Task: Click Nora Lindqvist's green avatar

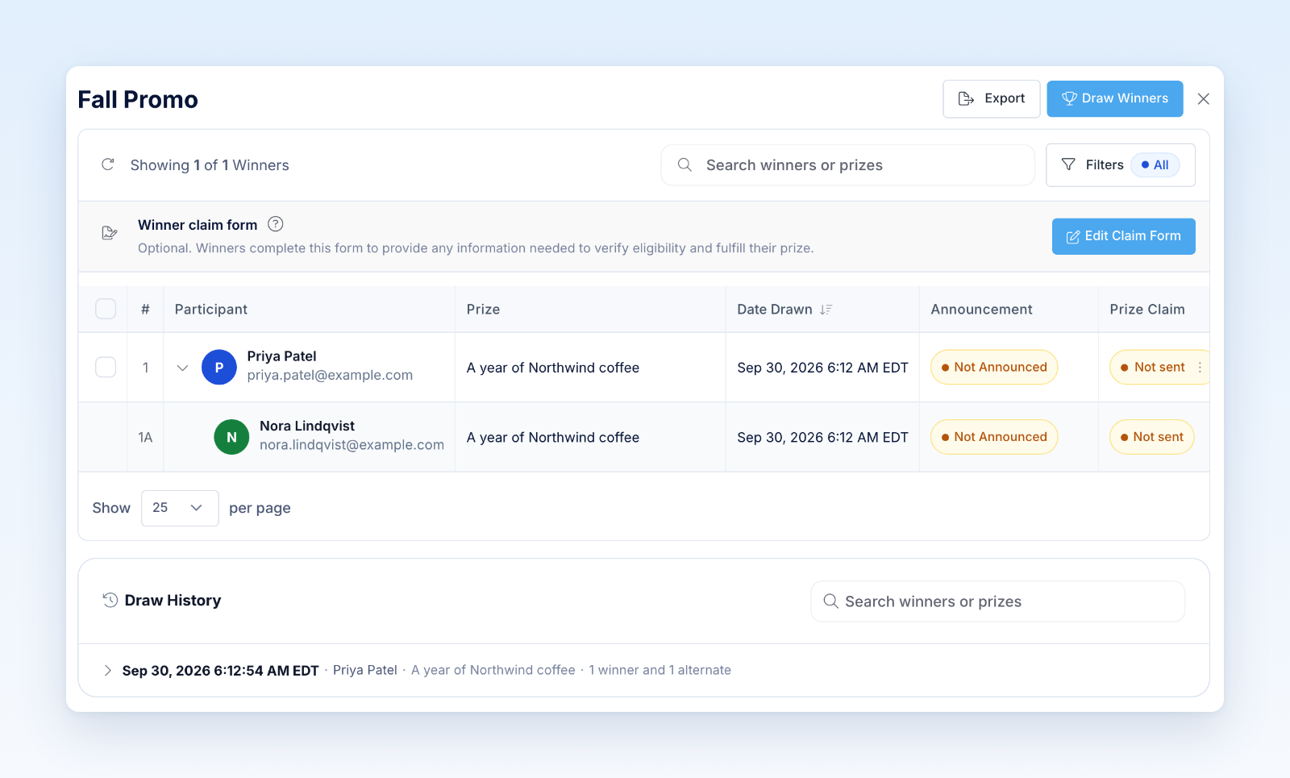Action: [x=231, y=437]
